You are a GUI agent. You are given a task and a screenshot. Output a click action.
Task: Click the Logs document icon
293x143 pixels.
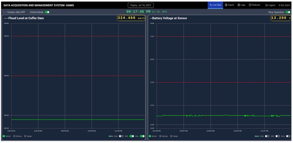tap(239, 5)
